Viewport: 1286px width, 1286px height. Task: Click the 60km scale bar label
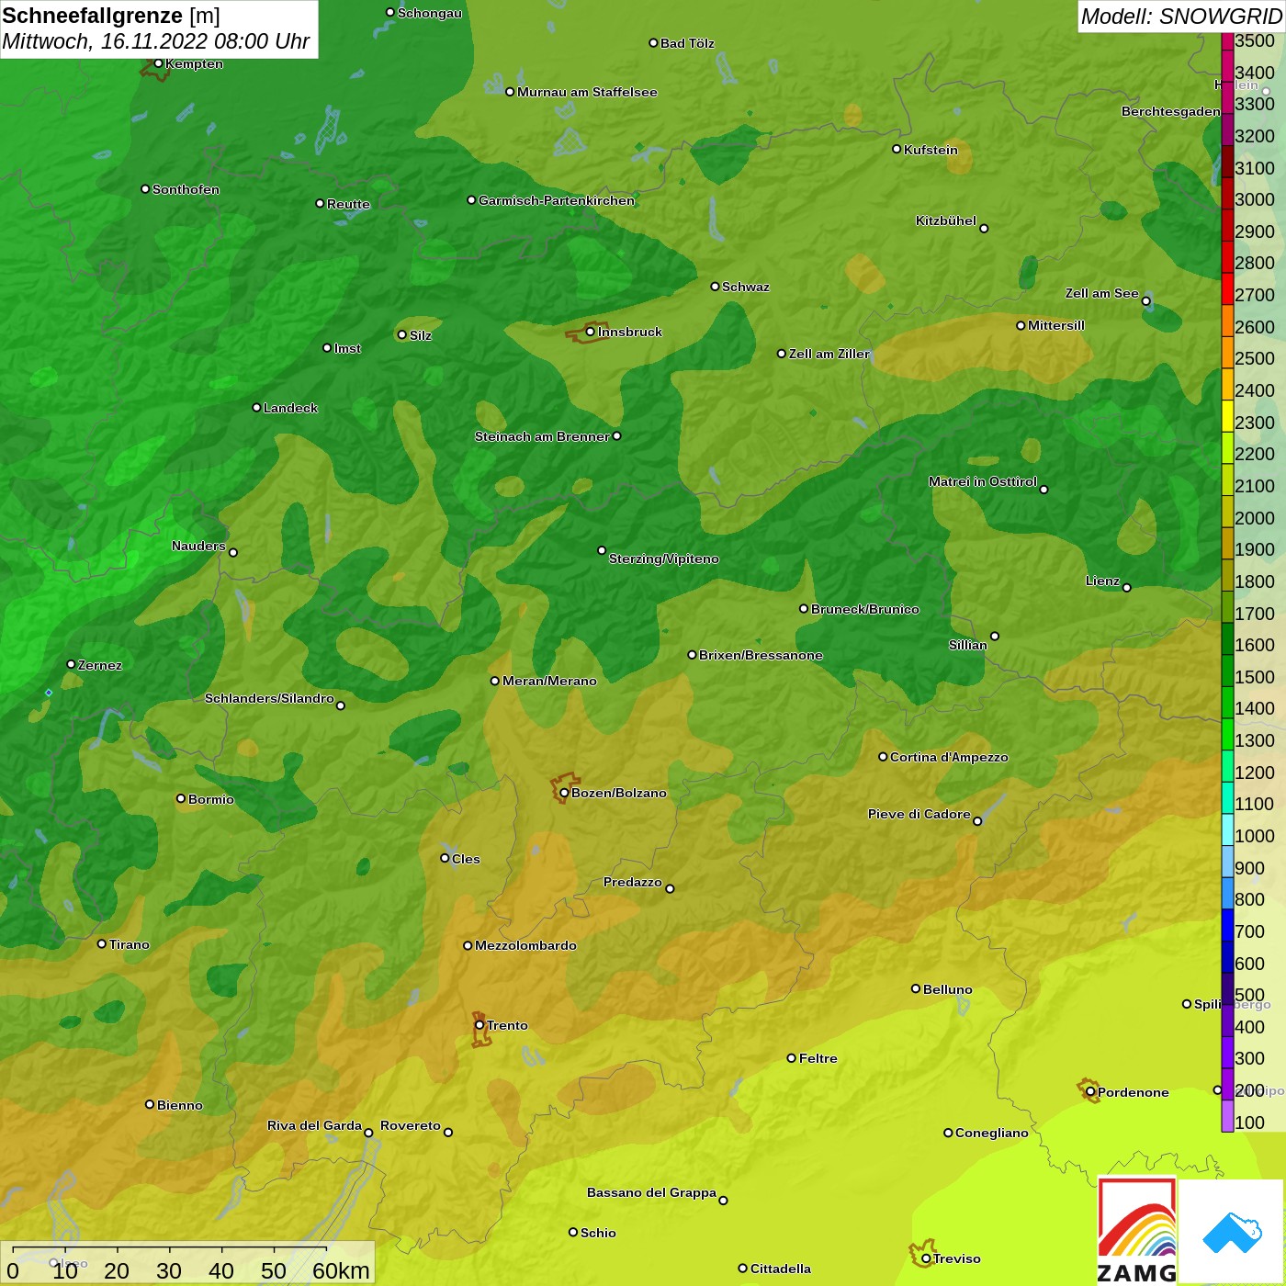[x=341, y=1270]
